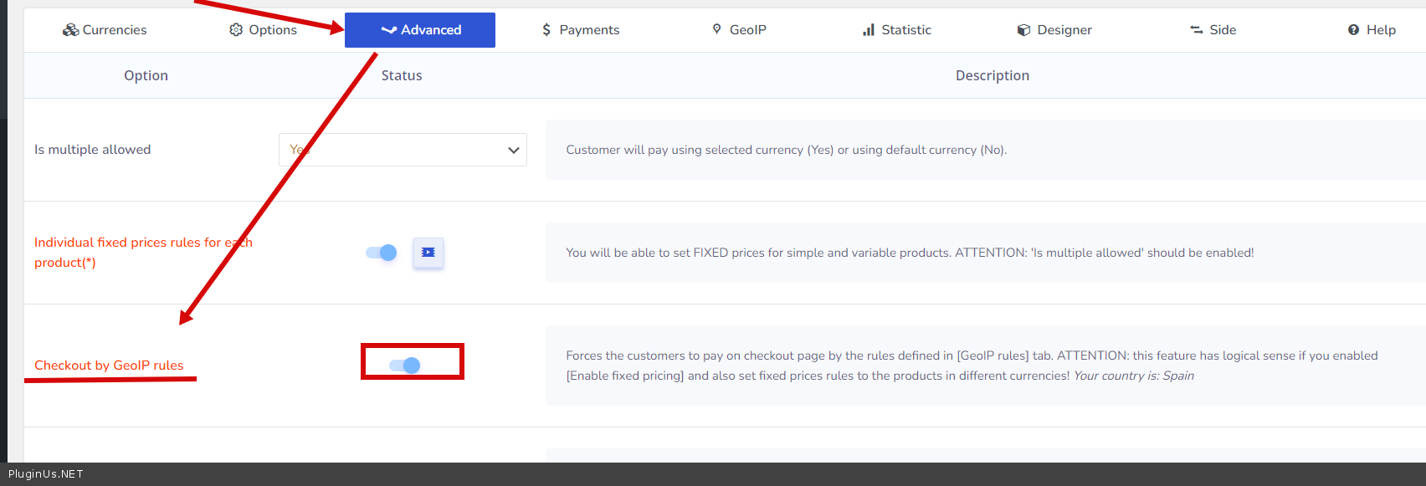Click the PluginUs.NET footer text

coord(46,474)
